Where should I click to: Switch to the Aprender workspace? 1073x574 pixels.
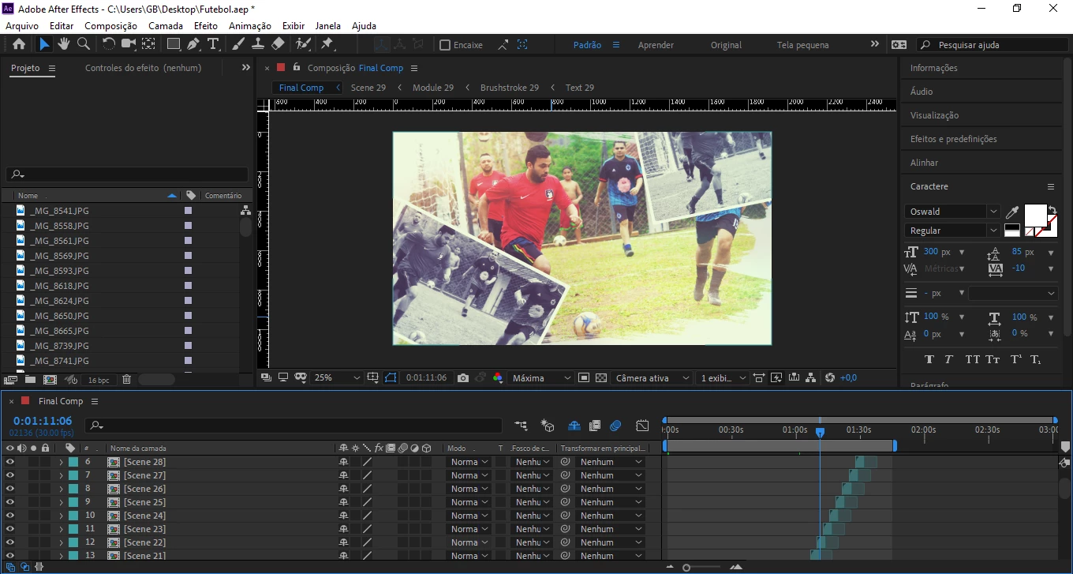pyautogui.click(x=656, y=45)
